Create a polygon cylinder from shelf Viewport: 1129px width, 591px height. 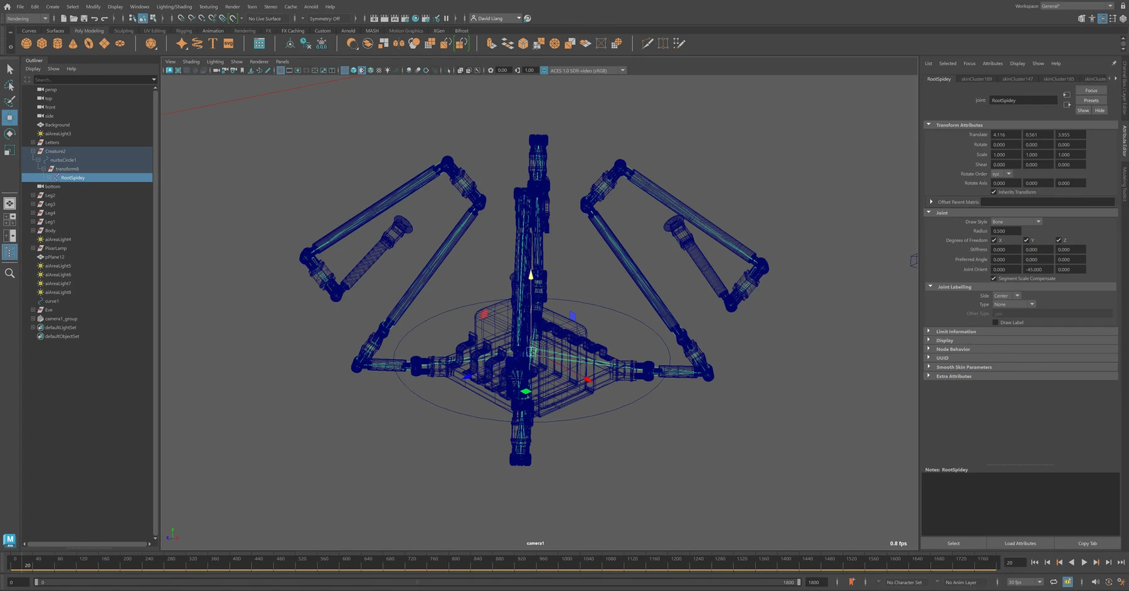[58, 43]
